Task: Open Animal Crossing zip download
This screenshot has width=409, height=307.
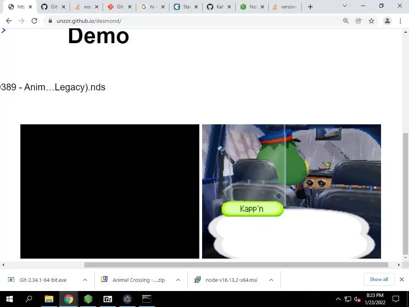Action: (139, 280)
